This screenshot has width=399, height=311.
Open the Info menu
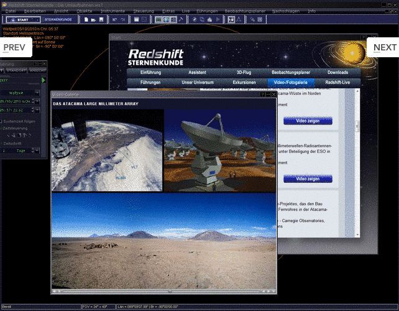(x=312, y=11)
